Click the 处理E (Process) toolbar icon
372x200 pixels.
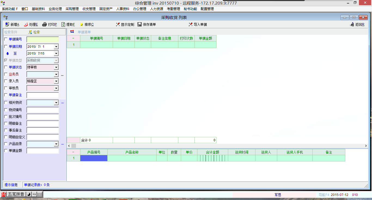pos(26,24)
